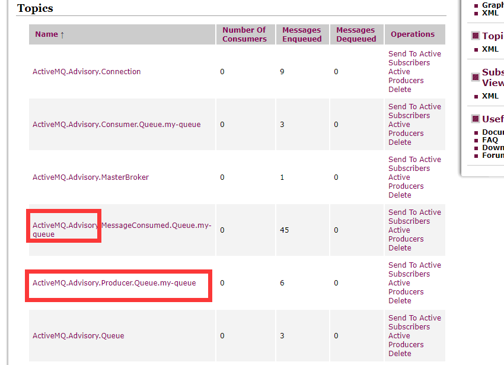Open the XML link under the Topic heading

pyautogui.click(x=490, y=49)
